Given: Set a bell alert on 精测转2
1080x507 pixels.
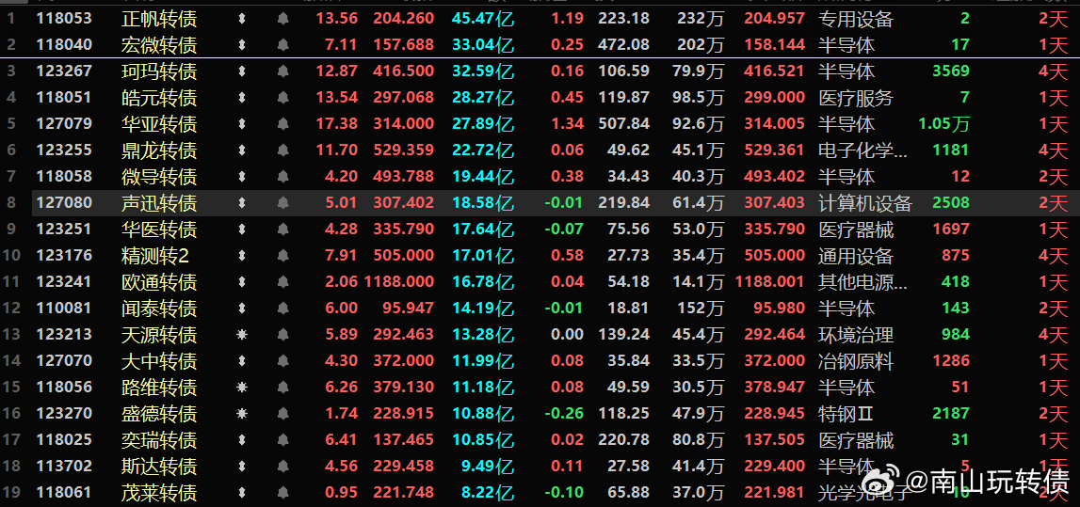Looking at the screenshot, I should pyautogui.click(x=282, y=256).
